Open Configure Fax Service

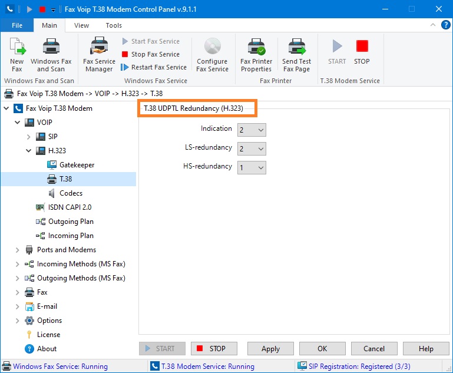coord(212,55)
